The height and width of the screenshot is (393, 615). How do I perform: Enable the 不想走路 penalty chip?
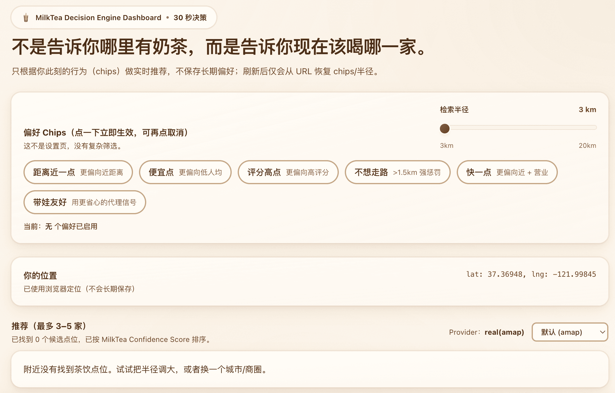click(x=398, y=172)
